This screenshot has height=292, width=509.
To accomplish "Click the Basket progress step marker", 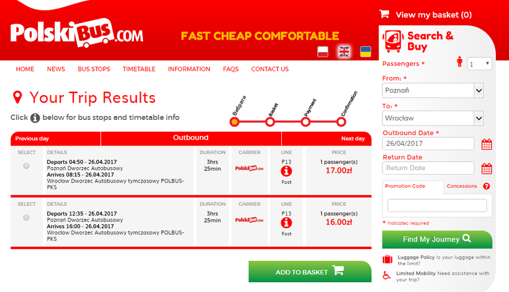I will [270, 122].
